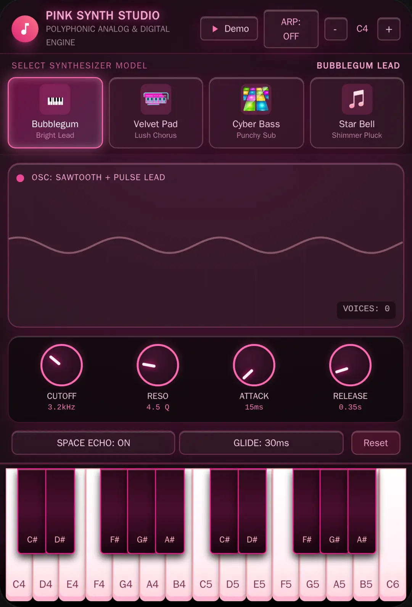This screenshot has height=607, width=412.
Task: Click the 4.5 Q resonance value
Action: (x=158, y=407)
